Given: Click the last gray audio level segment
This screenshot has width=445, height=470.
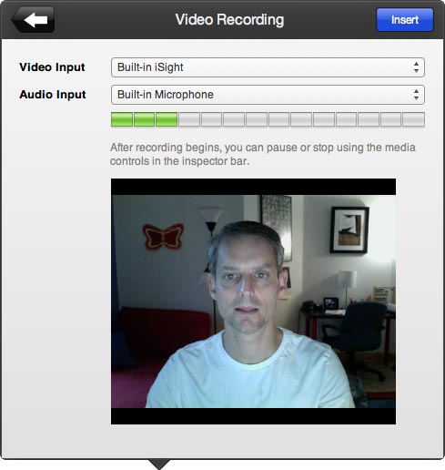Looking at the screenshot, I should (x=413, y=119).
